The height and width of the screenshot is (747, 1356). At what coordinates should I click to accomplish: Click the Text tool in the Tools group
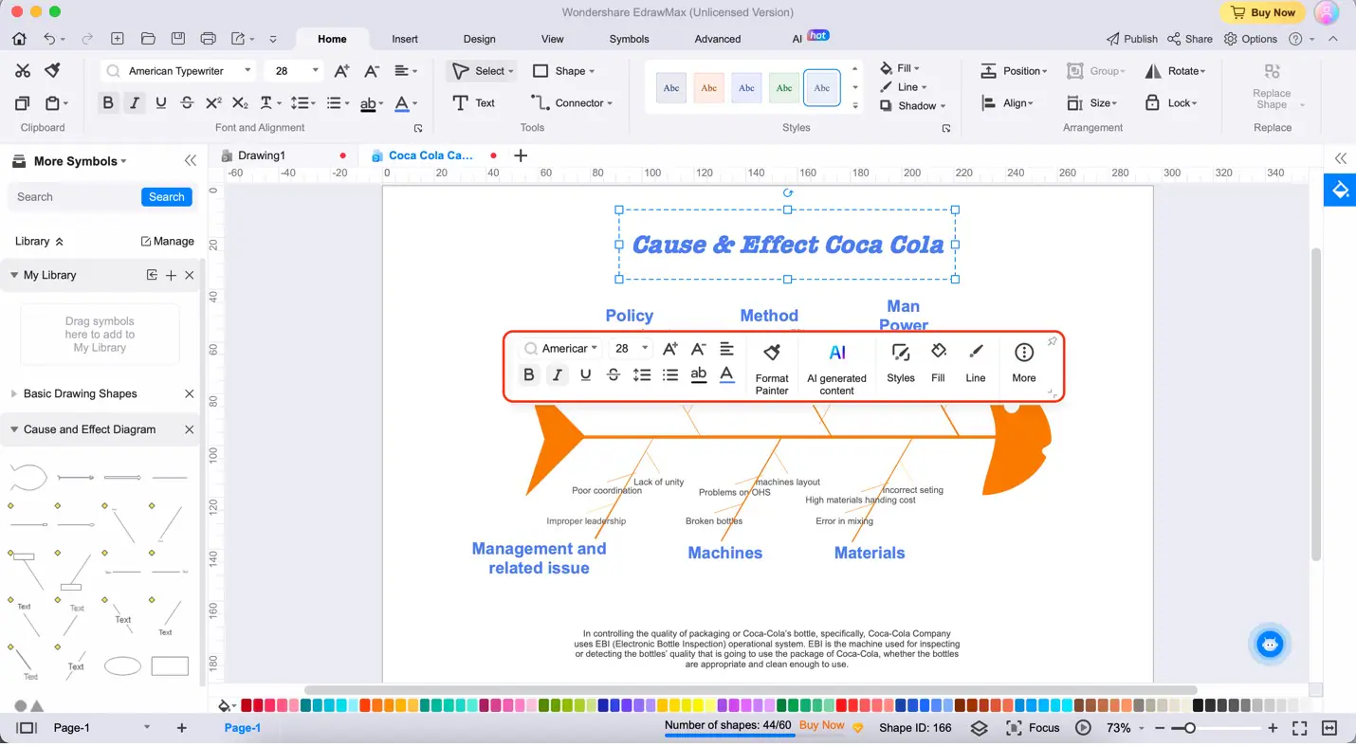[x=474, y=102]
